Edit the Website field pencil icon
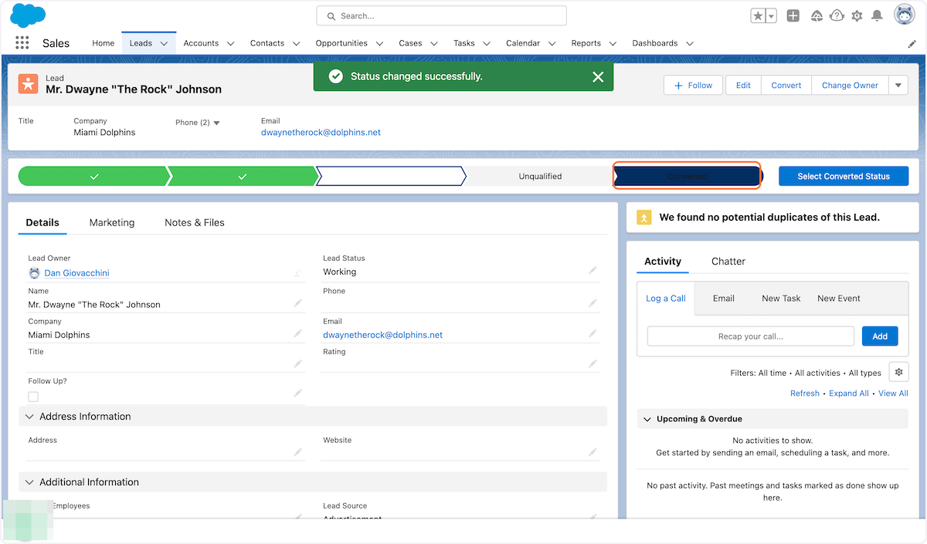Viewport: 927px width, 544px height. (593, 452)
